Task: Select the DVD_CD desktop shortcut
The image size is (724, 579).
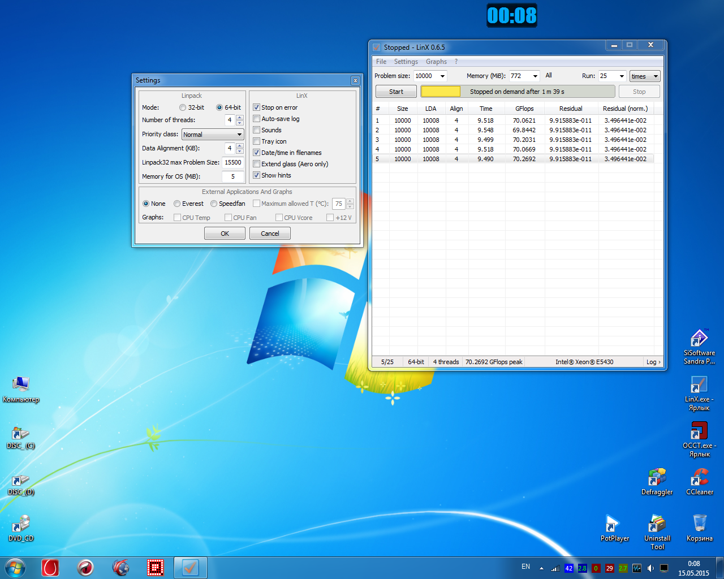Action: 21,529
